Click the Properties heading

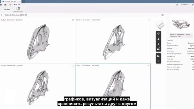coord(170,40)
